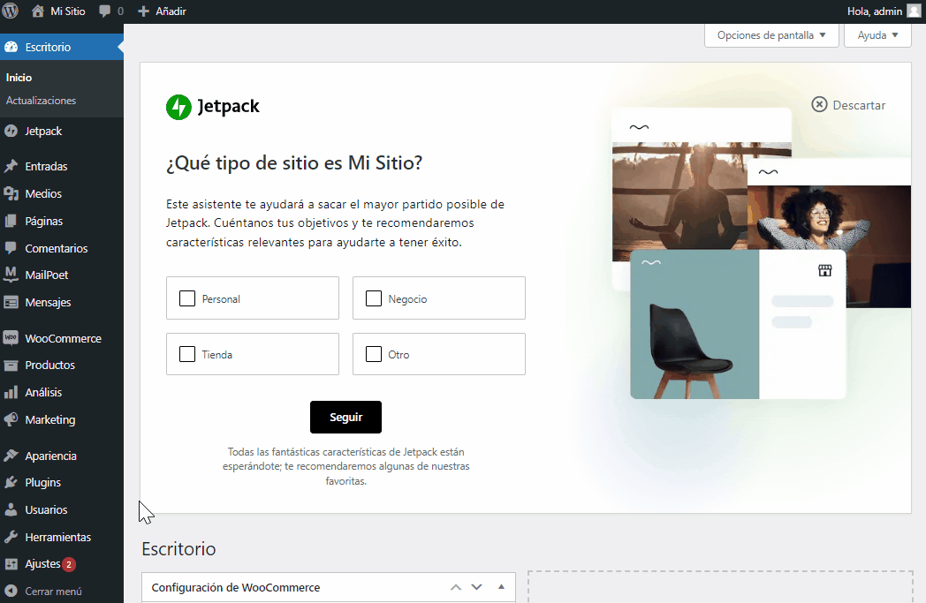This screenshot has width=926, height=603.
Task: Open the comments bubble icon in admin bar
Action: (105, 11)
